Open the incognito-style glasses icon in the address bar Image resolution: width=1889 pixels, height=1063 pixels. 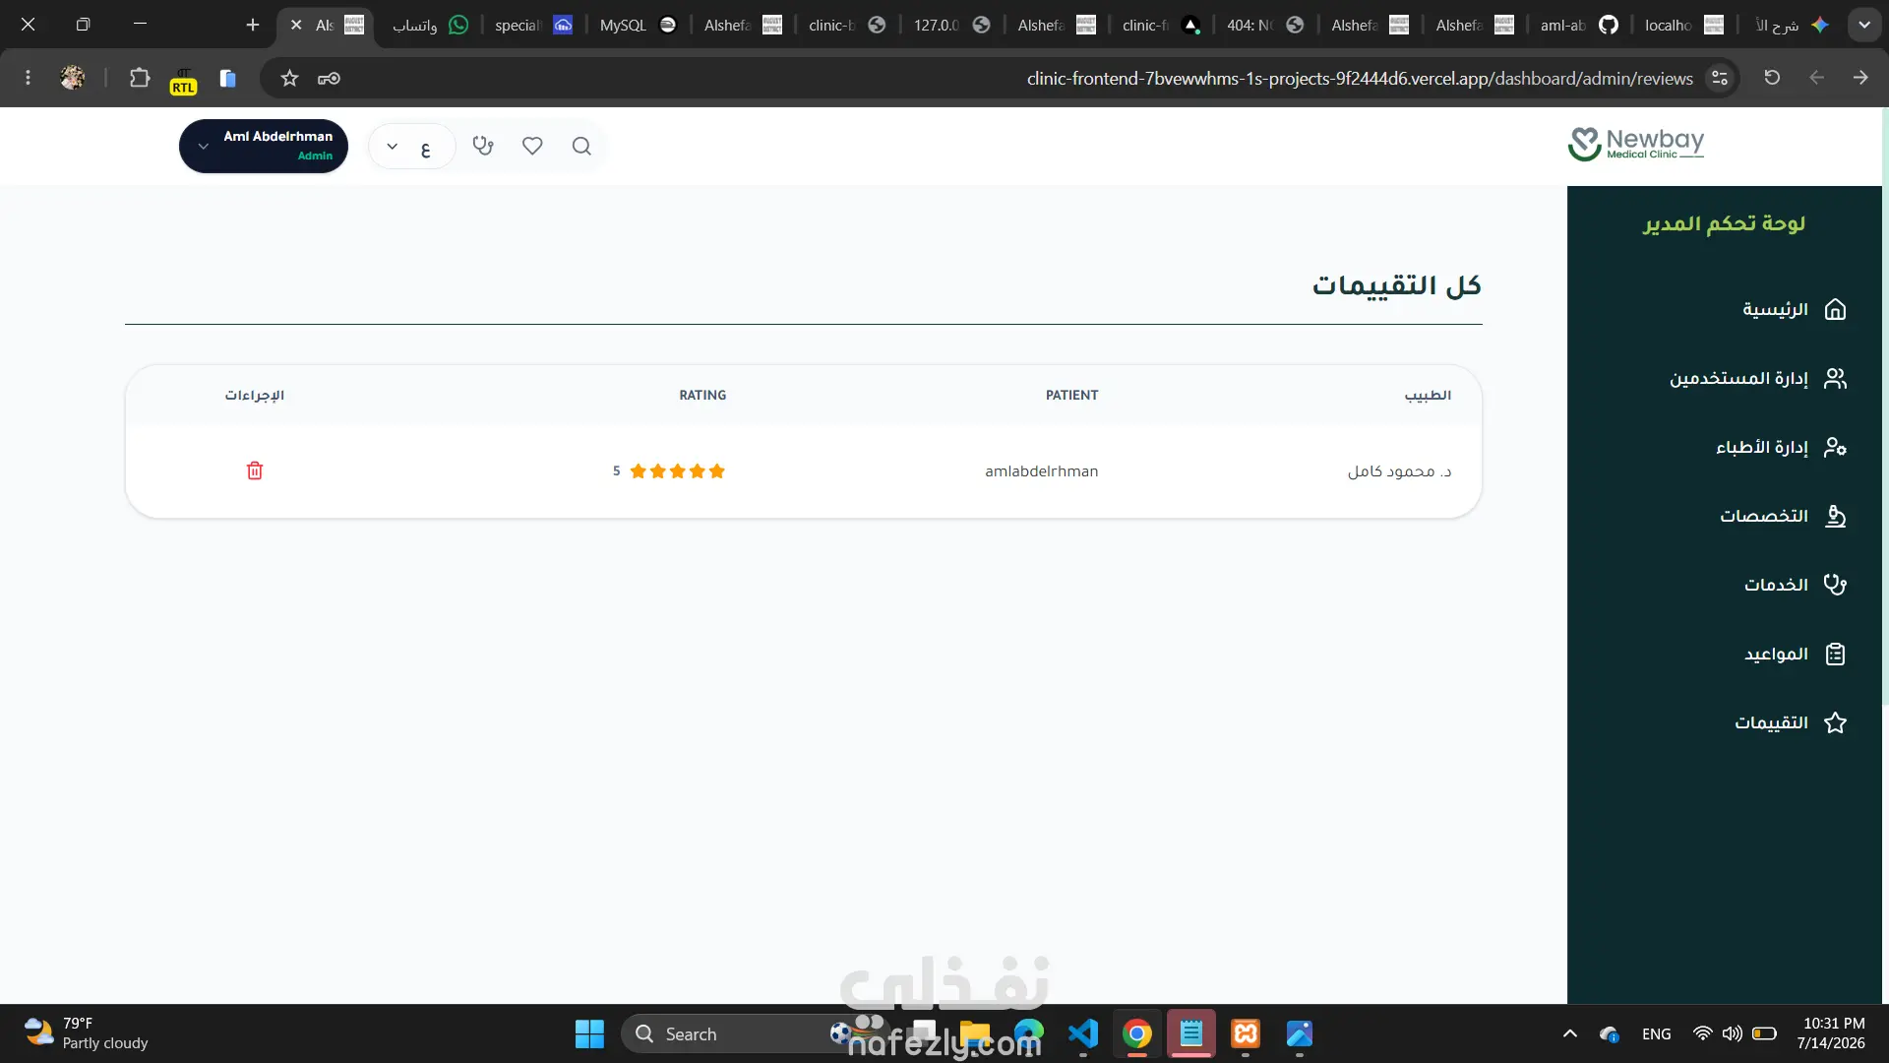click(x=329, y=78)
